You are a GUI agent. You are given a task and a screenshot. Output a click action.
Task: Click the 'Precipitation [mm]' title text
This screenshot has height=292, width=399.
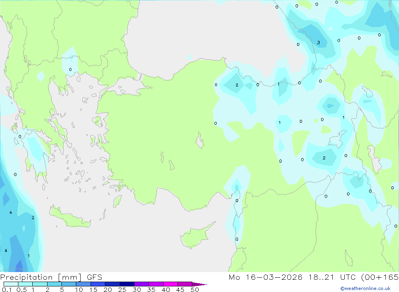click(41, 277)
